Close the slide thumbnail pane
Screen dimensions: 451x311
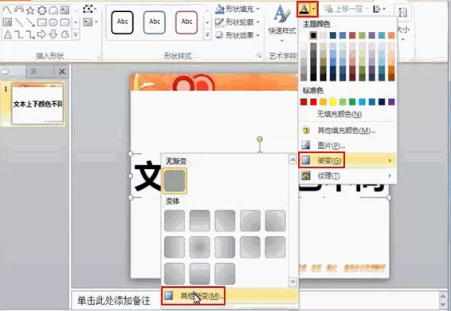click(x=62, y=71)
